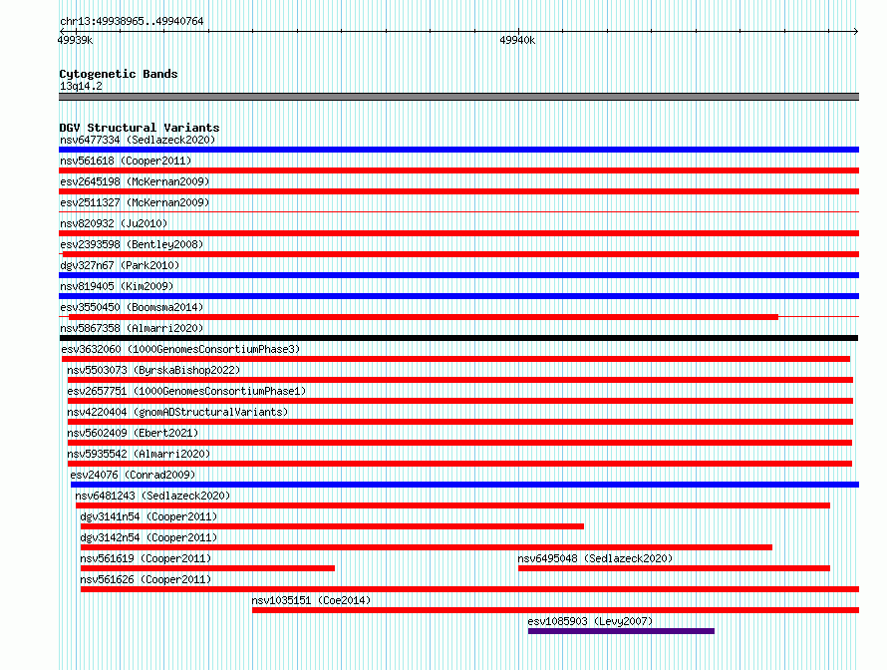This screenshot has width=887, height=670.
Task: Click the gray 13q14.2 cytogenetic band bar
Action: point(458,97)
